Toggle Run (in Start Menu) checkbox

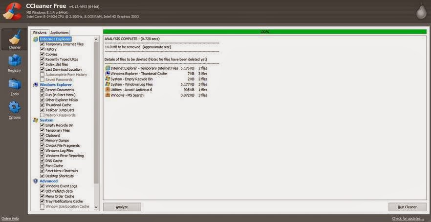(x=42, y=95)
